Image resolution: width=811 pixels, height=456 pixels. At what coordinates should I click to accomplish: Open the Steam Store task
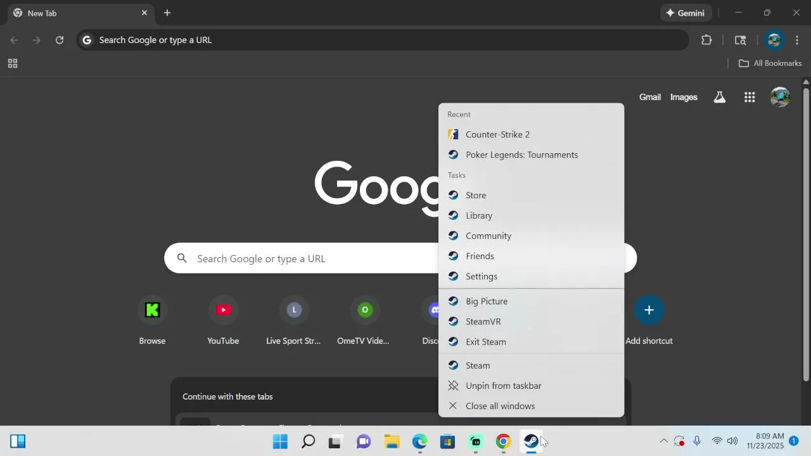click(x=531, y=195)
